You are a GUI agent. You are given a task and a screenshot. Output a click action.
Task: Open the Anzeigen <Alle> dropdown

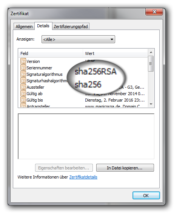tap(78, 39)
